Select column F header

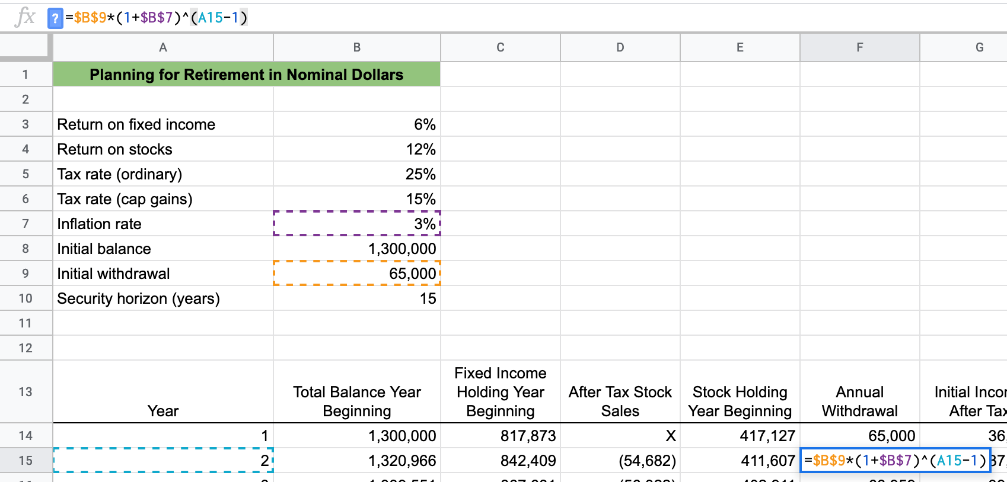tap(860, 47)
